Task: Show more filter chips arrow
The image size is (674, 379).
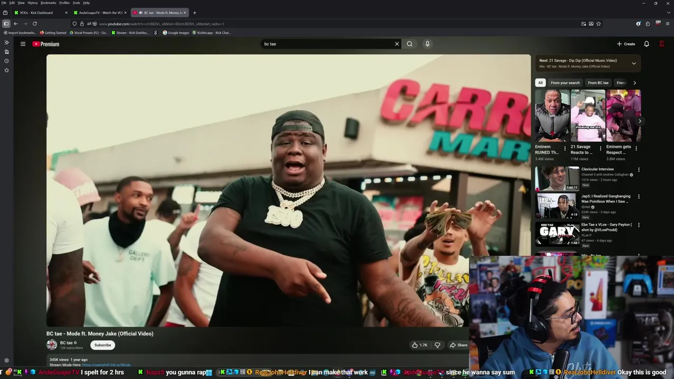Action: click(635, 83)
